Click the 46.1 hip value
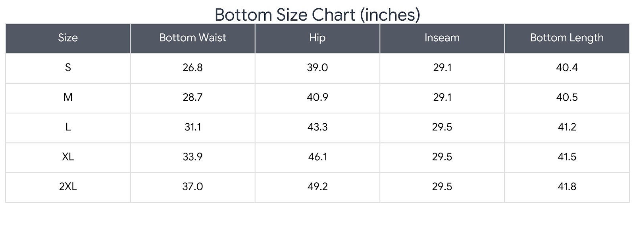Viewport: 635px width, 226px height. 317,157
